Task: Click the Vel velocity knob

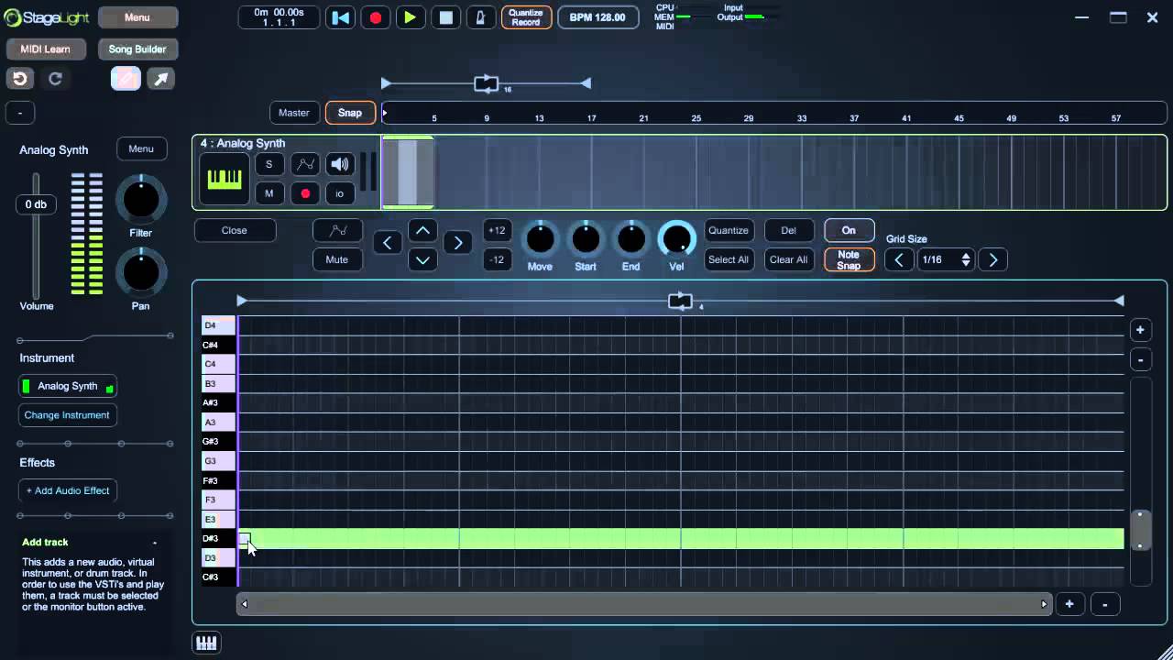Action: [676, 239]
